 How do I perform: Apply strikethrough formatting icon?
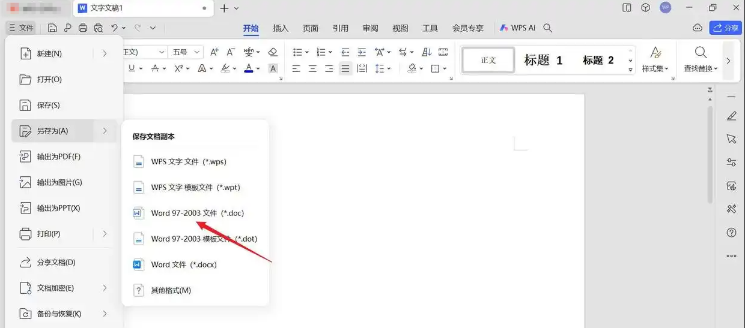(x=155, y=68)
